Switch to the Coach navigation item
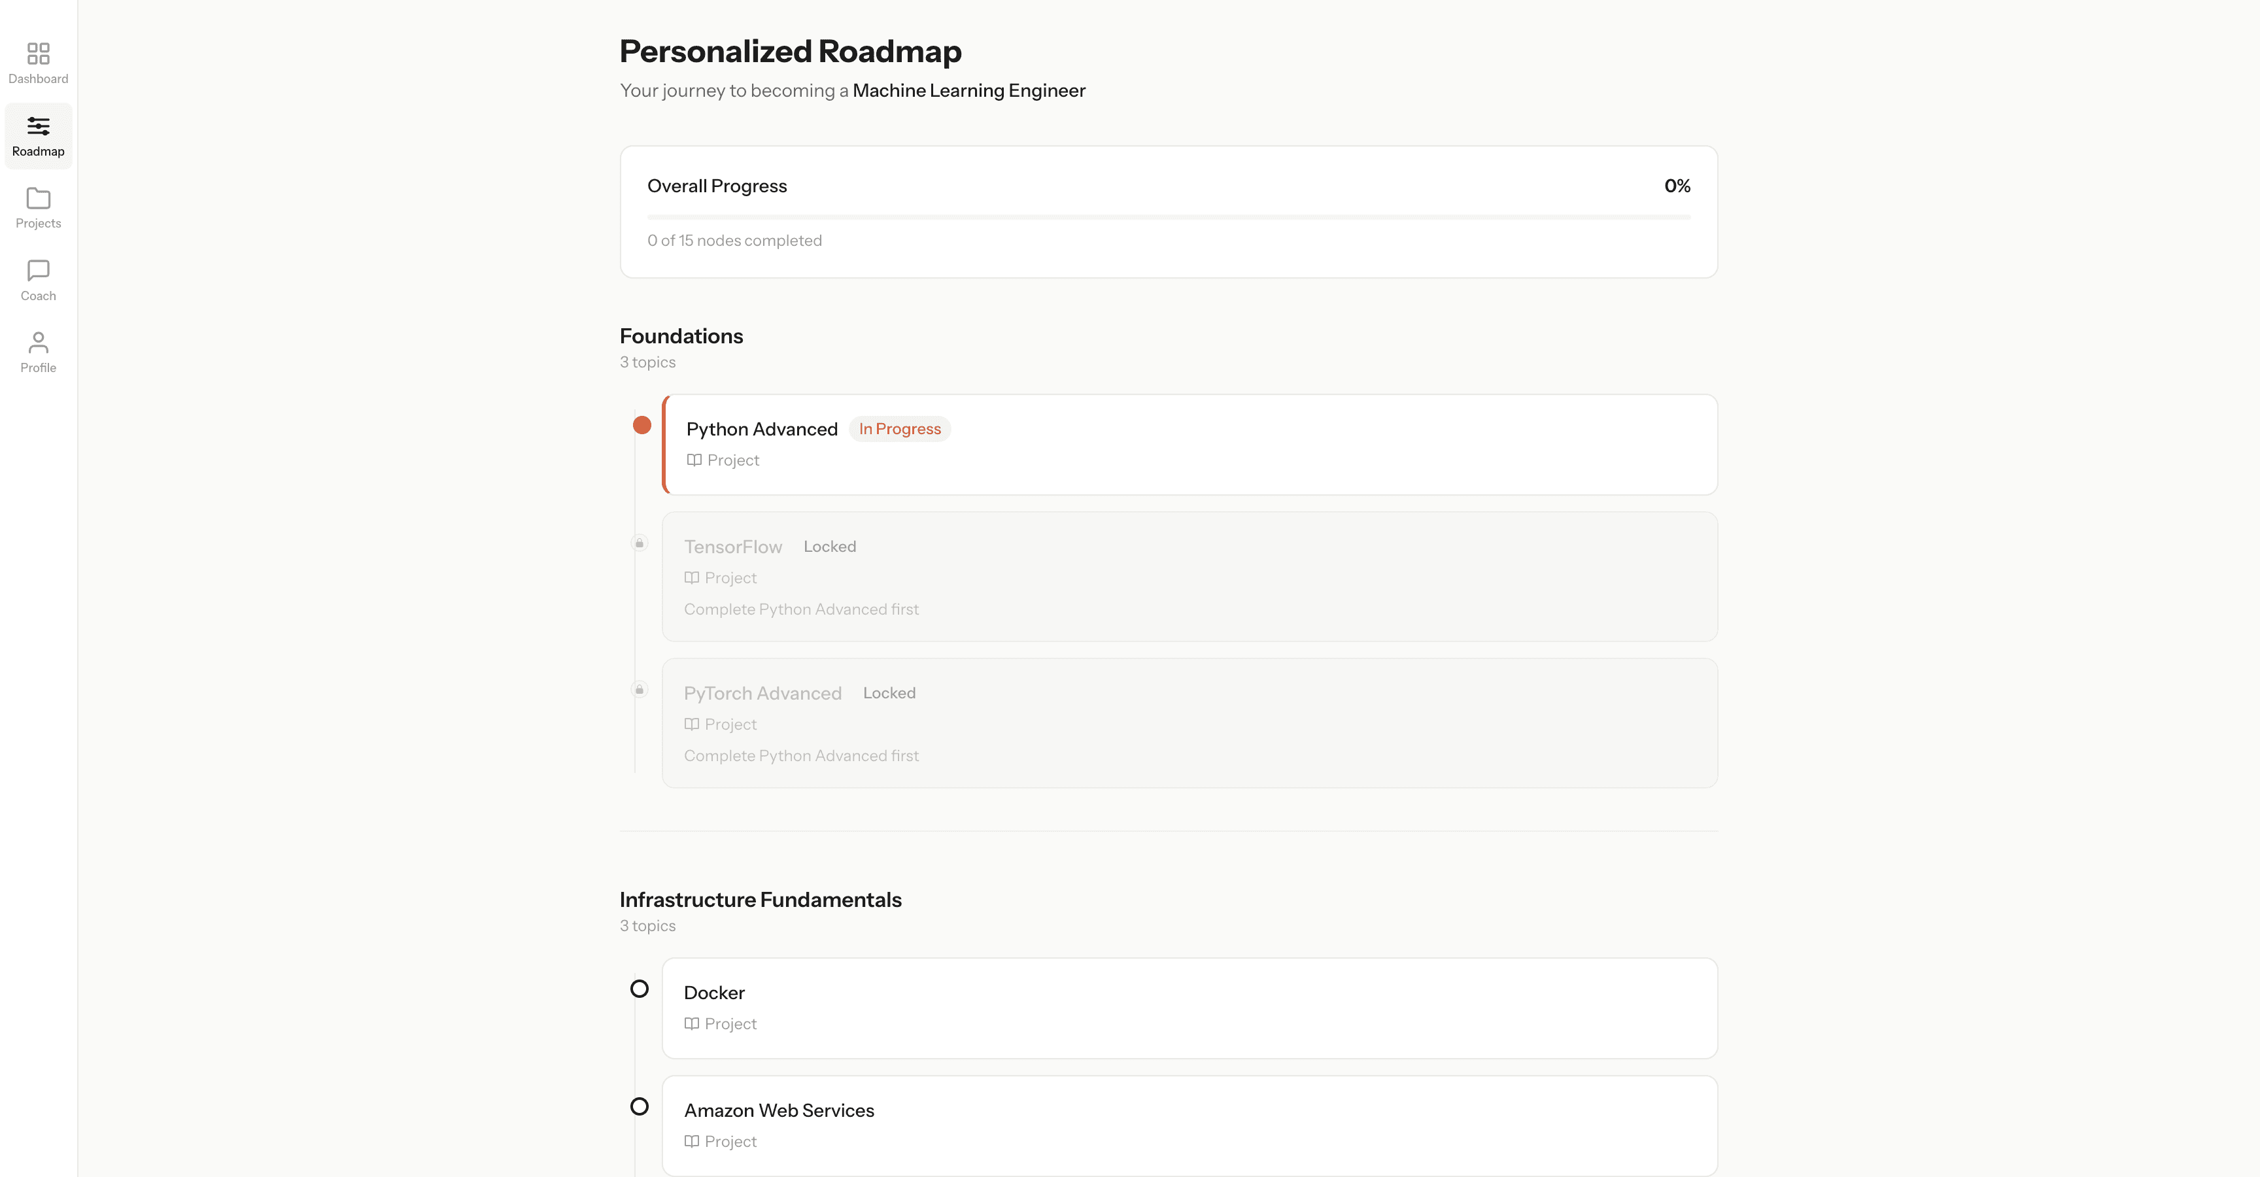 [x=38, y=281]
